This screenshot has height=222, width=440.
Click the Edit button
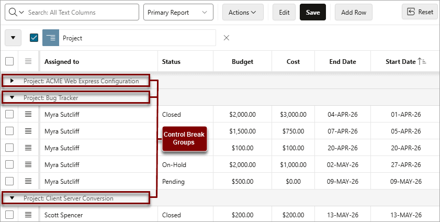(284, 13)
